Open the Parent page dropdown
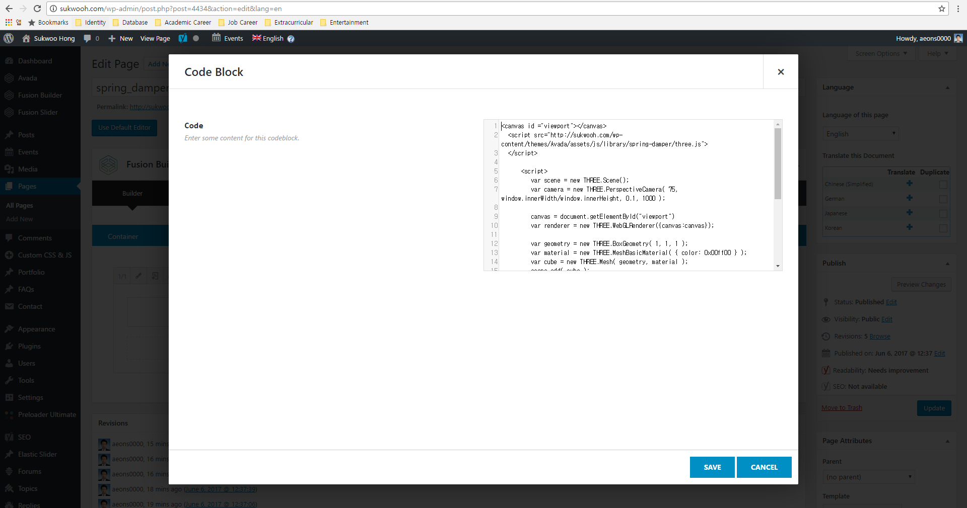Image resolution: width=967 pixels, height=508 pixels. [x=869, y=477]
